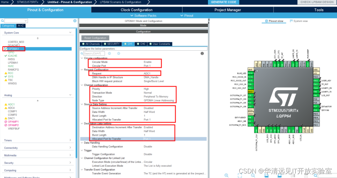The width and height of the screenshot is (337, 178).
Task: Open the STM32U575RITx breadcrumb
Action: (x=28, y=2)
